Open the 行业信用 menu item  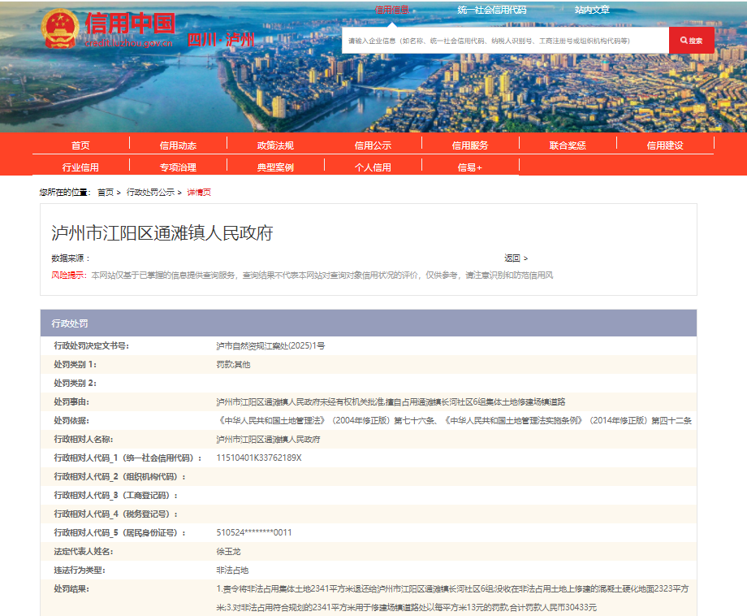point(80,167)
